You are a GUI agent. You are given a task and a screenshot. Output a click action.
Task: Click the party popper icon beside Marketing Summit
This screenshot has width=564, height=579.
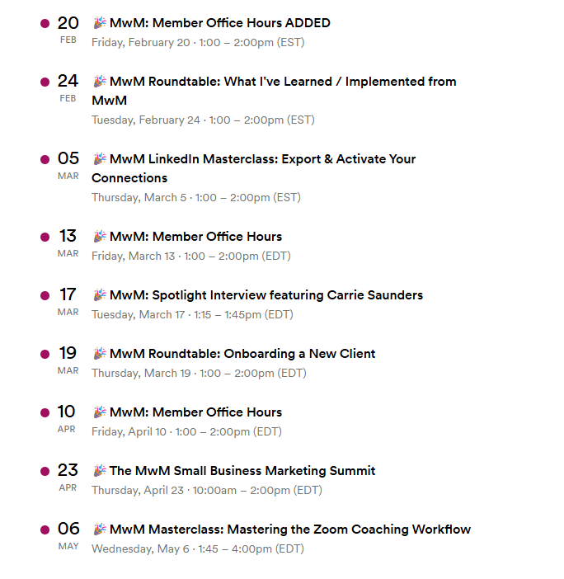pyautogui.click(x=99, y=471)
